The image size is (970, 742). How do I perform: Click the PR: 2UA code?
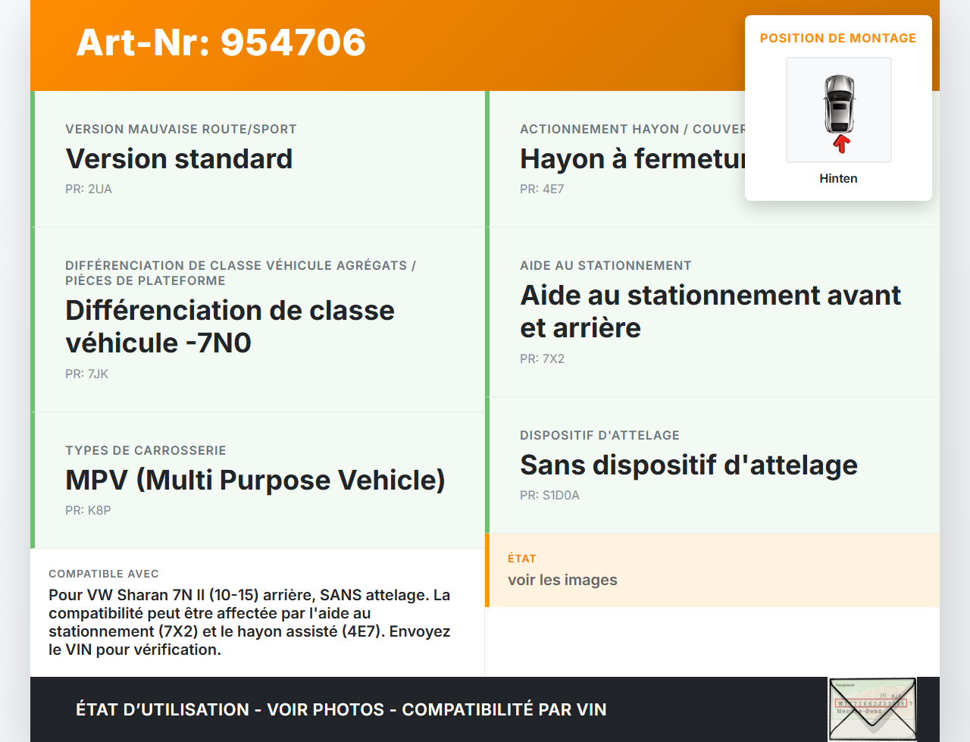(89, 189)
